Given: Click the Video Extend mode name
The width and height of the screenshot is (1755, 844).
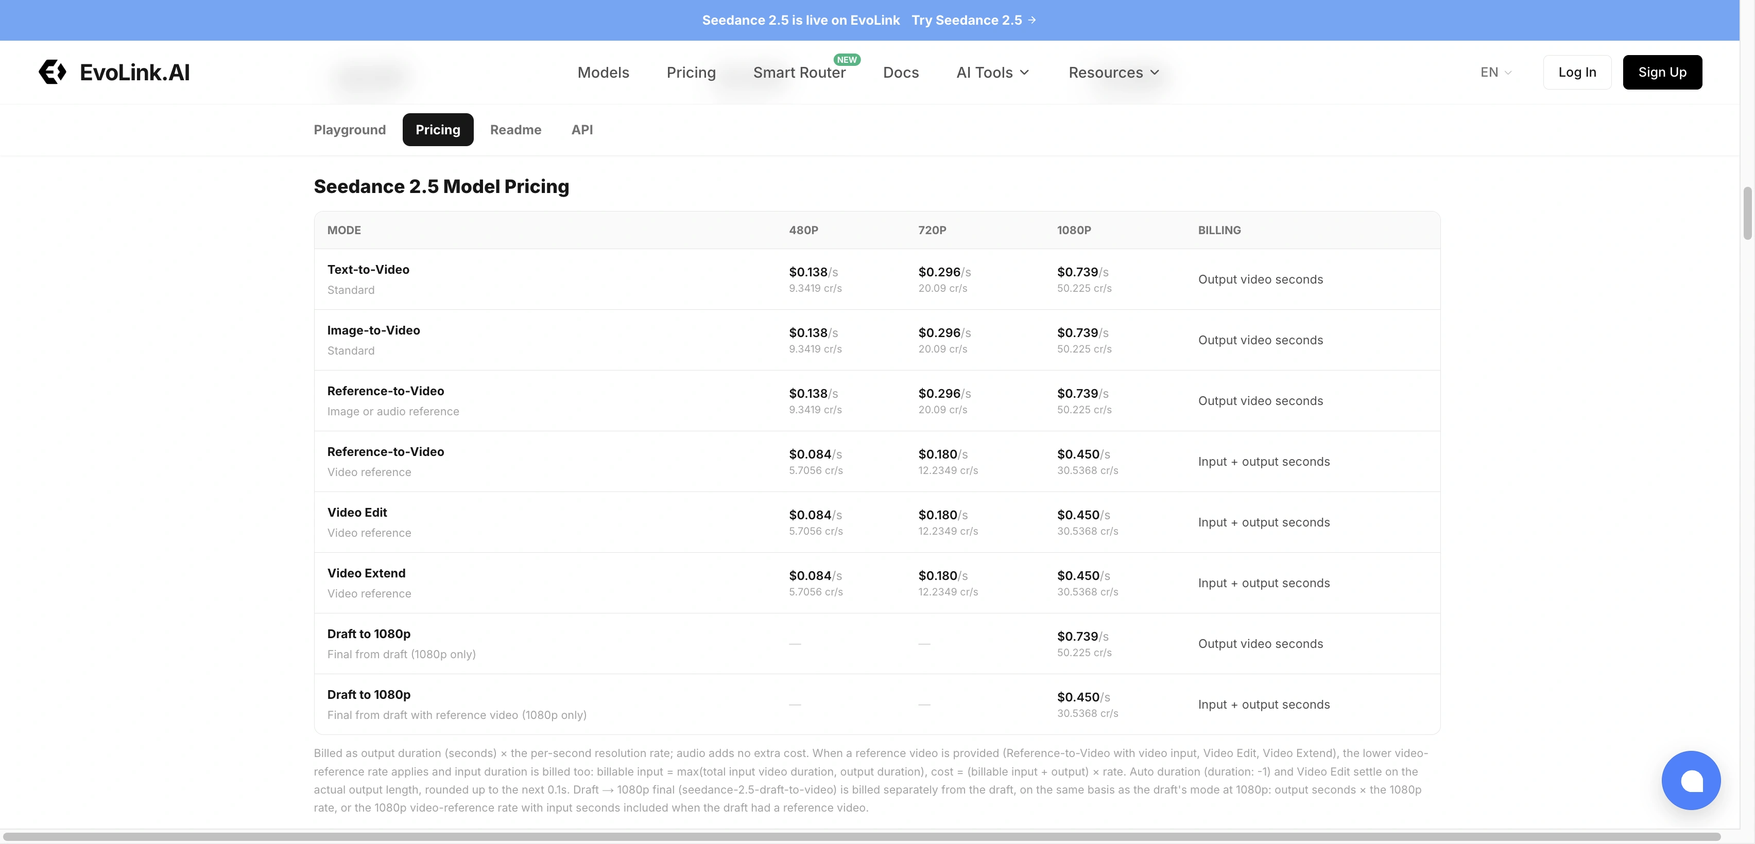Looking at the screenshot, I should click(366, 573).
